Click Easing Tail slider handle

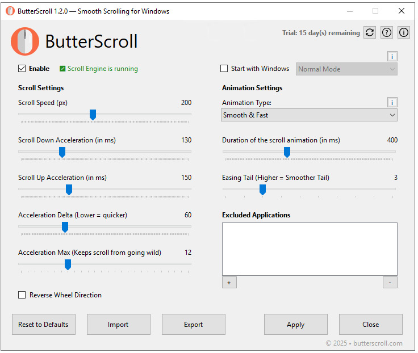point(262,190)
